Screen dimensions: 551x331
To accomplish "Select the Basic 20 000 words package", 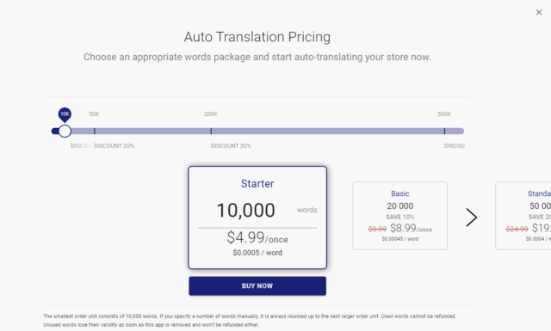I will [399, 216].
